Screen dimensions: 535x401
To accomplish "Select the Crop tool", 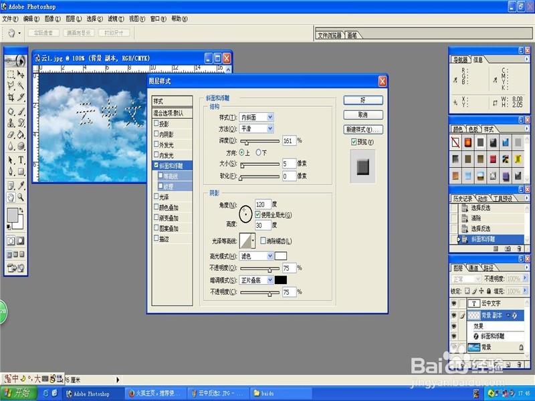I will (11, 97).
